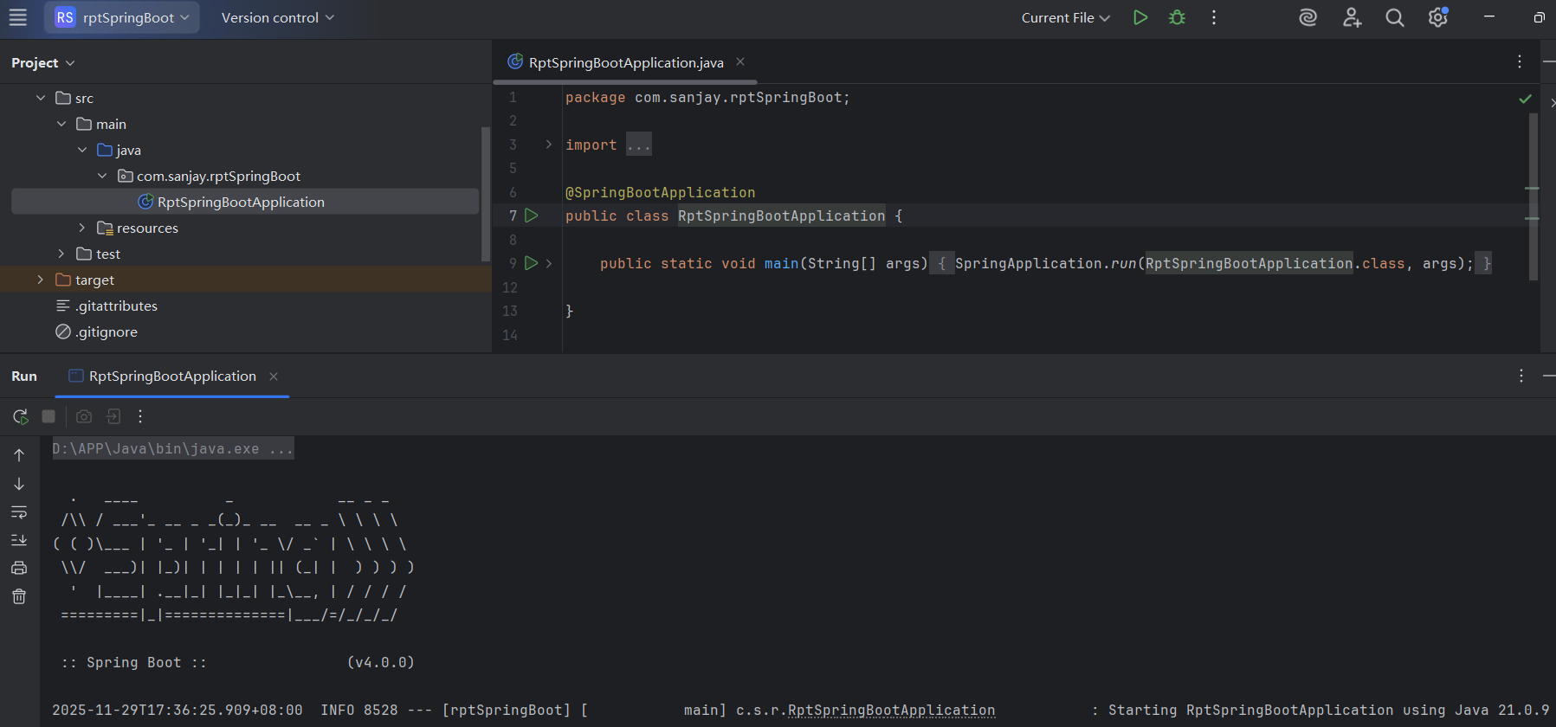Click the editor vertical scrollbar

[x=1533, y=196]
